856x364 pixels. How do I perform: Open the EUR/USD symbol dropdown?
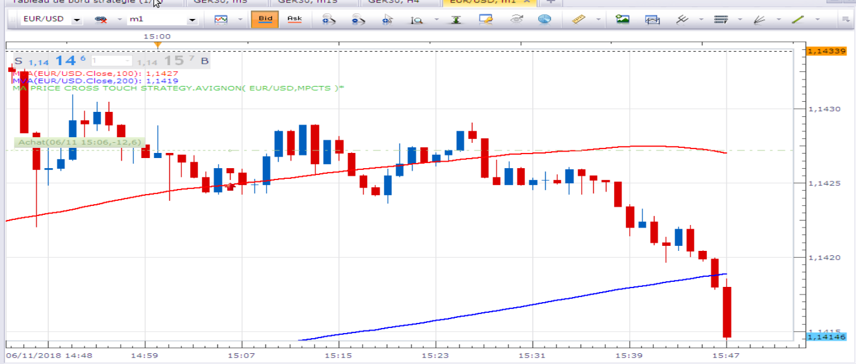77,20
